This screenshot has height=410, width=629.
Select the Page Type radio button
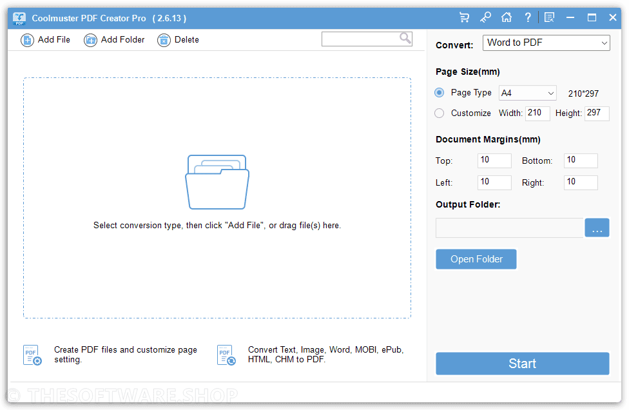(x=440, y=93)
